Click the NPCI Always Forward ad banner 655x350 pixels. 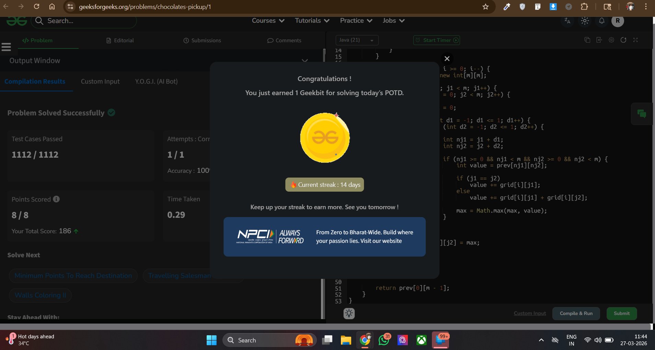coord(324,237)
